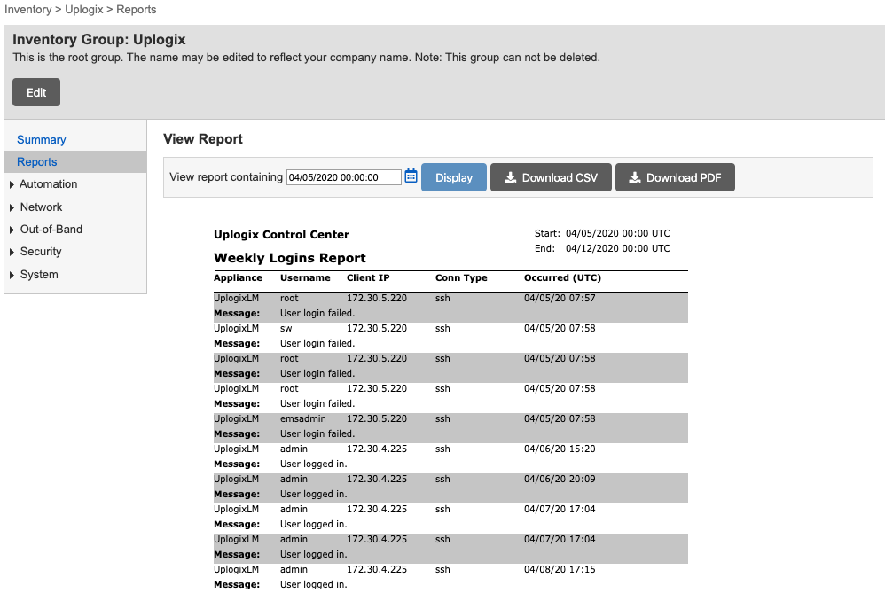Expand the Automation sidebar section
885x601 pixels.
pyautogui.click(x=46, y=183)
